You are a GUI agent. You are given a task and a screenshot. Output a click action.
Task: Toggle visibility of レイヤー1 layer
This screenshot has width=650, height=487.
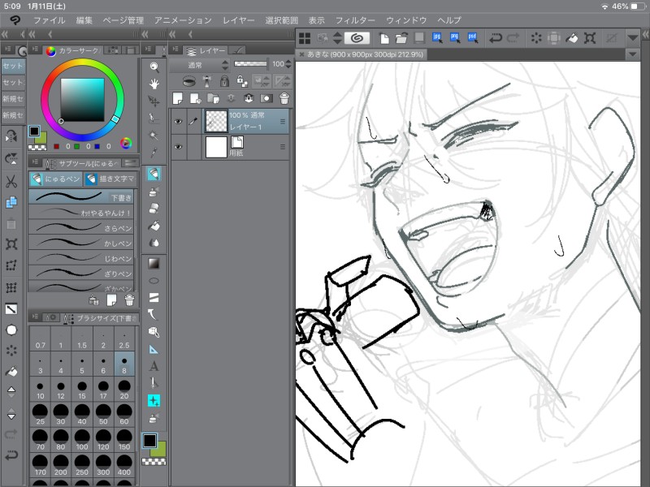(x=178, y=121)
